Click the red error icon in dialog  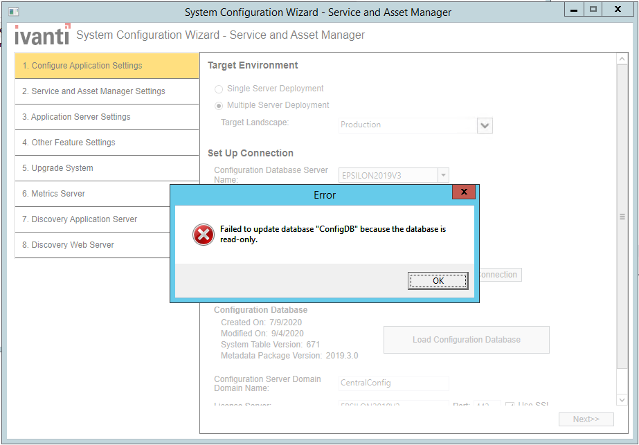coord(203,235)
